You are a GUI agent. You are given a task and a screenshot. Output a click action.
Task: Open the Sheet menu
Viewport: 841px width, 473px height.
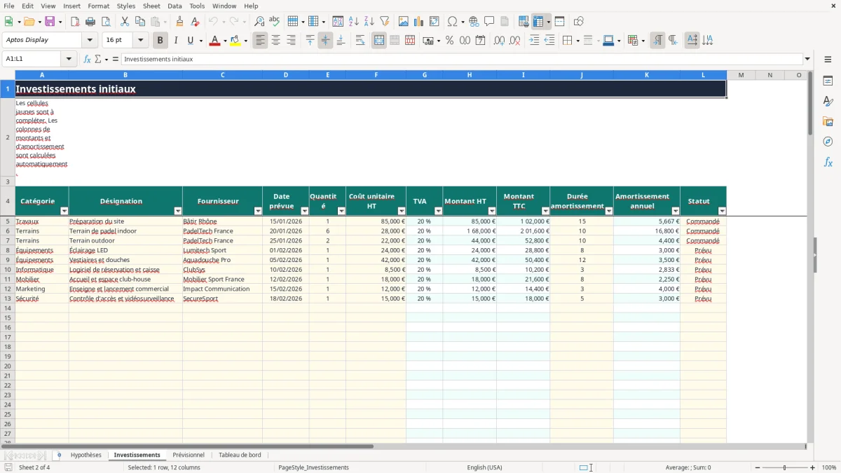click(151, 6)
